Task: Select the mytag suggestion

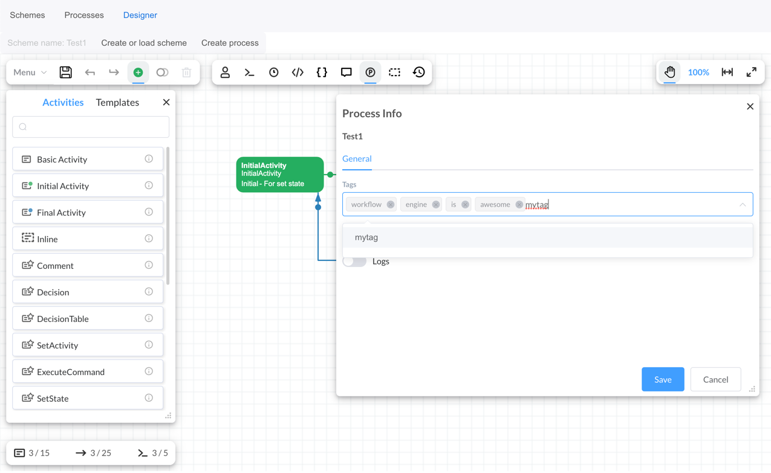Action: (548, 237)
